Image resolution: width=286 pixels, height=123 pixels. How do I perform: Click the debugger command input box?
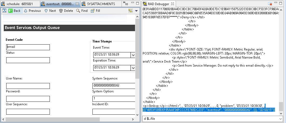tap(211, 118)
